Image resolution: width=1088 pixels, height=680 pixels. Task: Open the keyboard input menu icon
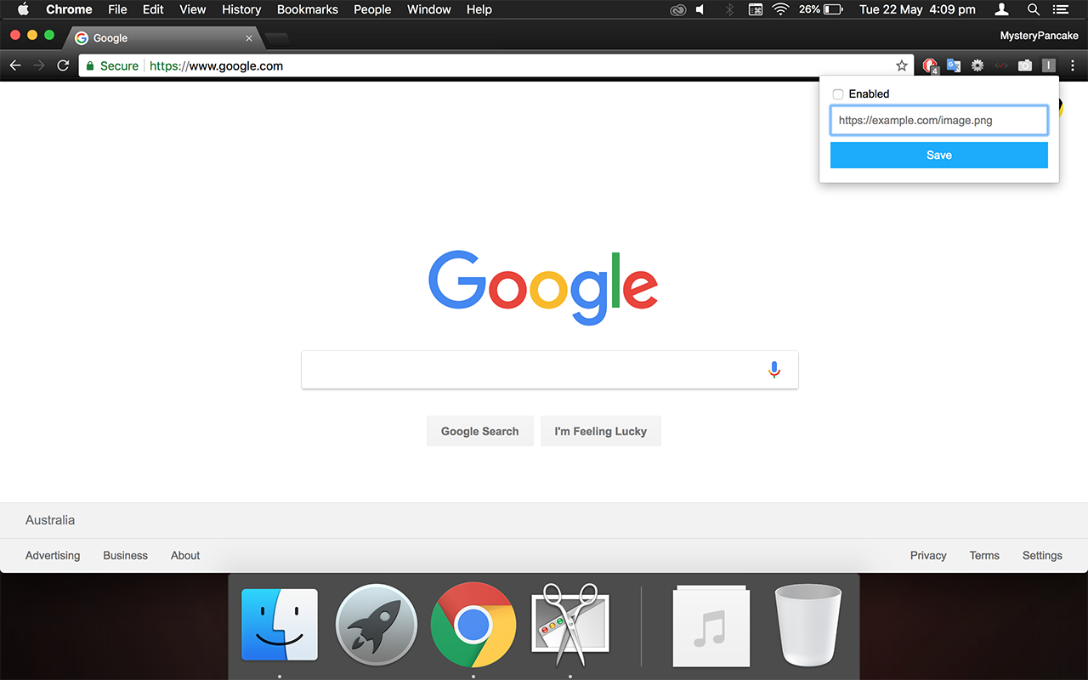click(756, 9)
